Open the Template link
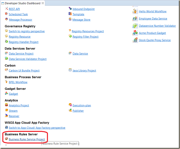The height and width of the screenshot is (149, 180). (x=78, y=14)
